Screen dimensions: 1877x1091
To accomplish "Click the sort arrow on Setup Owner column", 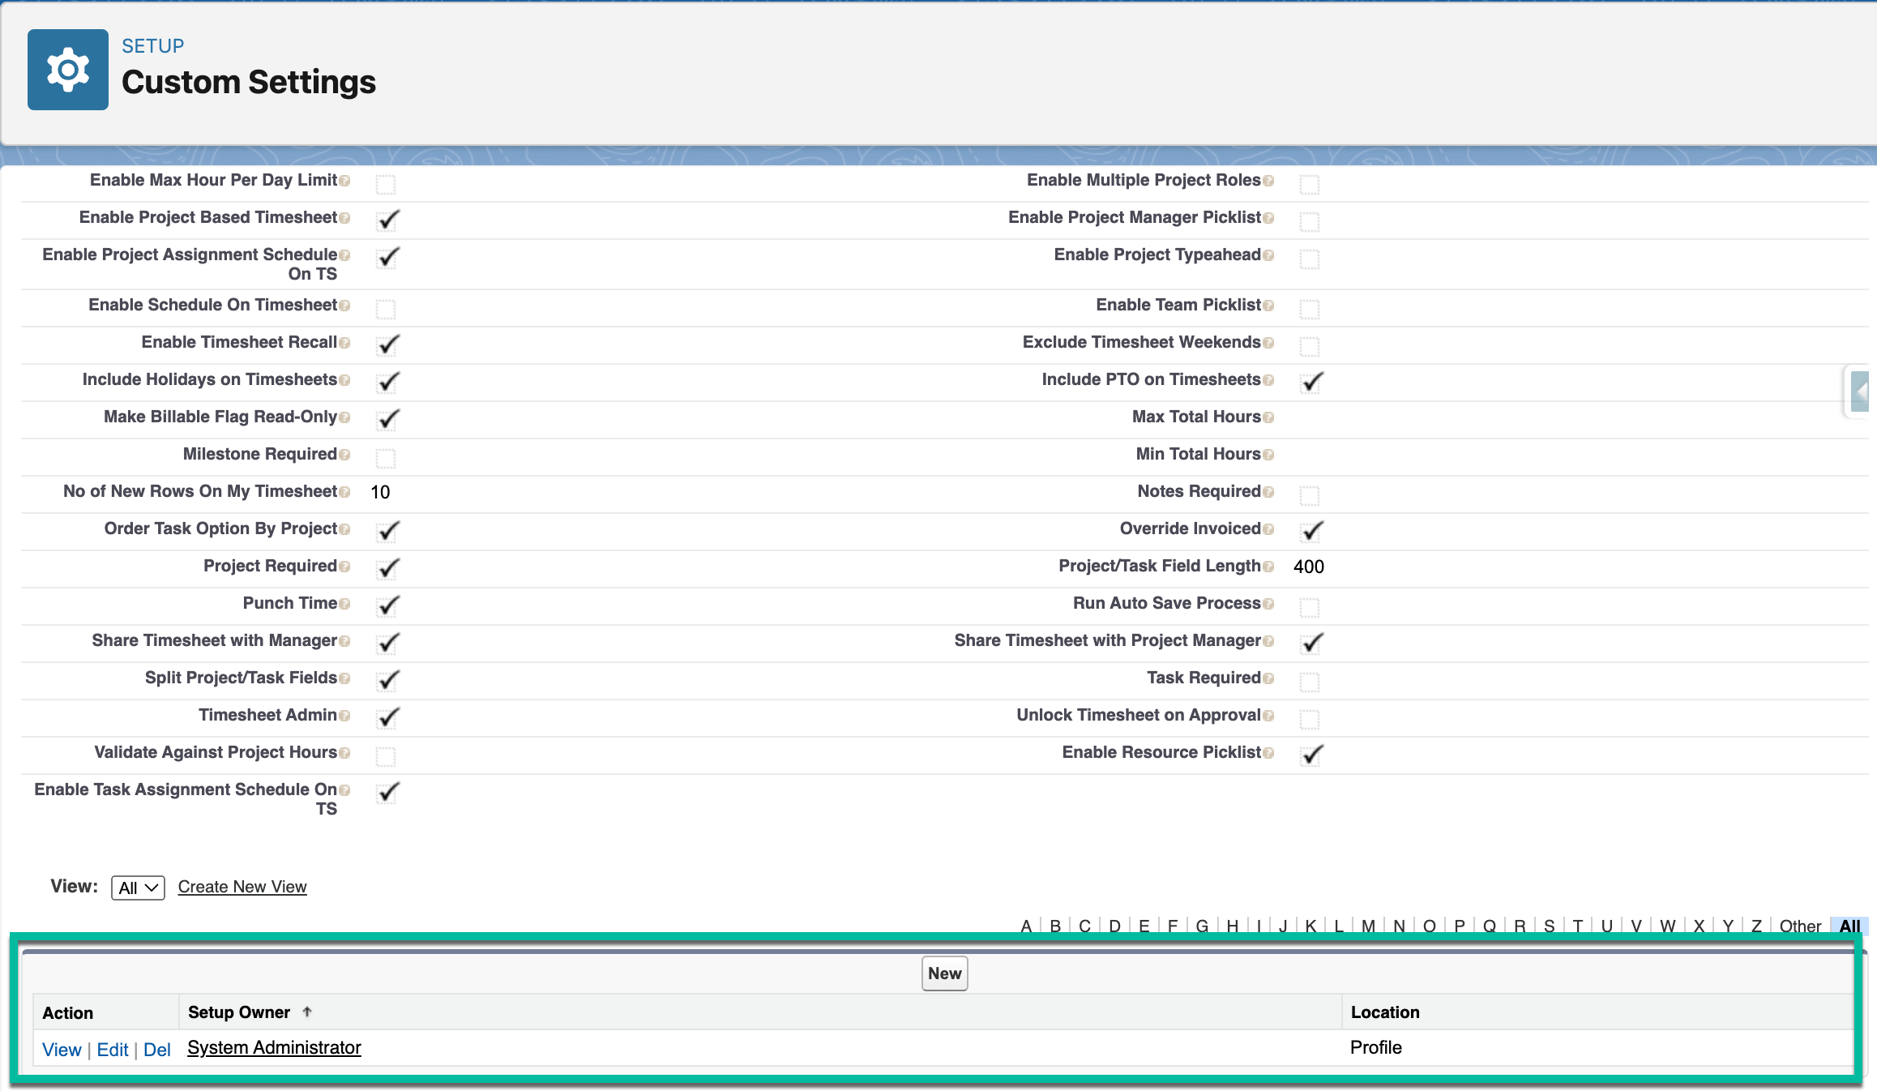I will [307, 1012].
